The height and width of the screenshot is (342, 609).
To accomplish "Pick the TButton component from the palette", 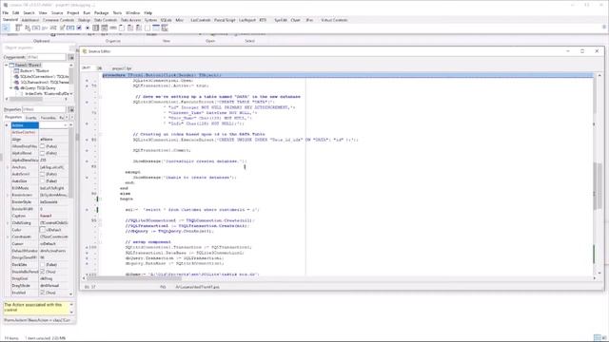I will 36,28.
